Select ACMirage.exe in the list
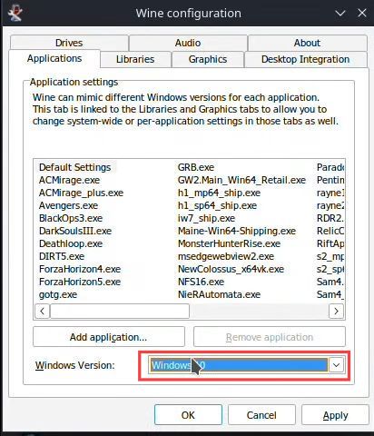Image resolution: width=374 pixels, height=436 pixels. [69, 180]
